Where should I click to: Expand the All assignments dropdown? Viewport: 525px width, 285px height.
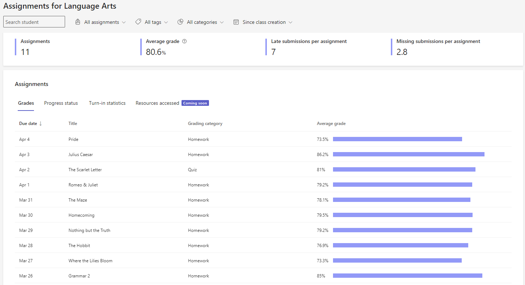[x=105, y=22]
